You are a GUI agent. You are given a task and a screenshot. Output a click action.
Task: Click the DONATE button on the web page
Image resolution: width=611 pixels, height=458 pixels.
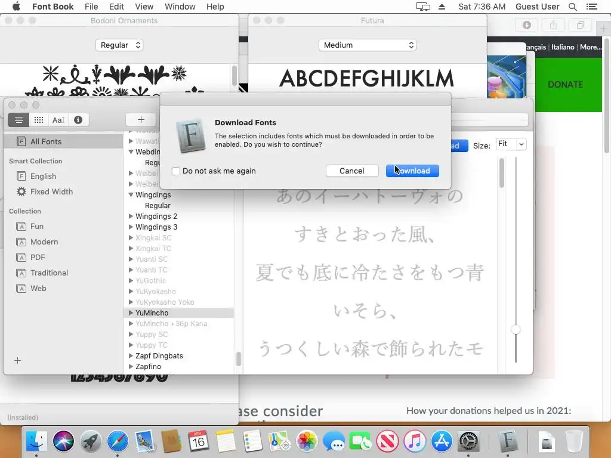(x=566, y=85)
